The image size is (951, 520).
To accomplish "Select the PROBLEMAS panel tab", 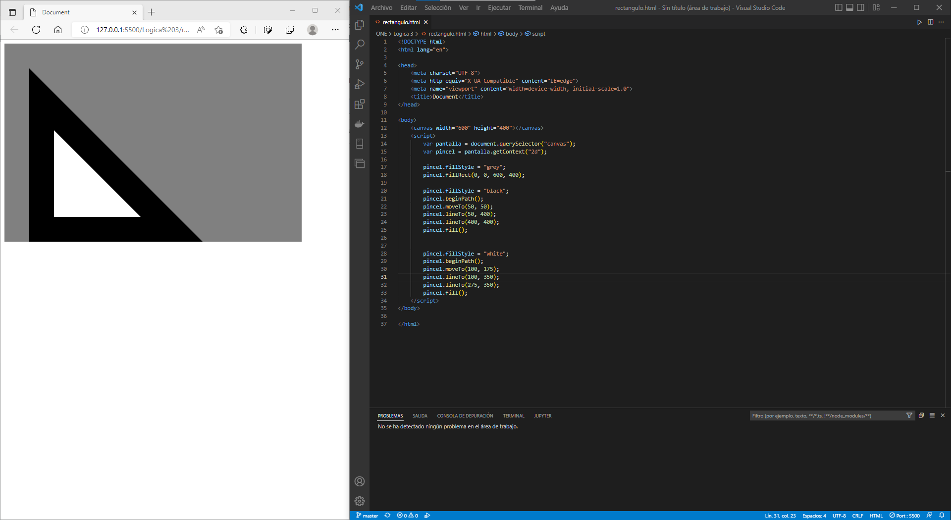I will (390, 416).
